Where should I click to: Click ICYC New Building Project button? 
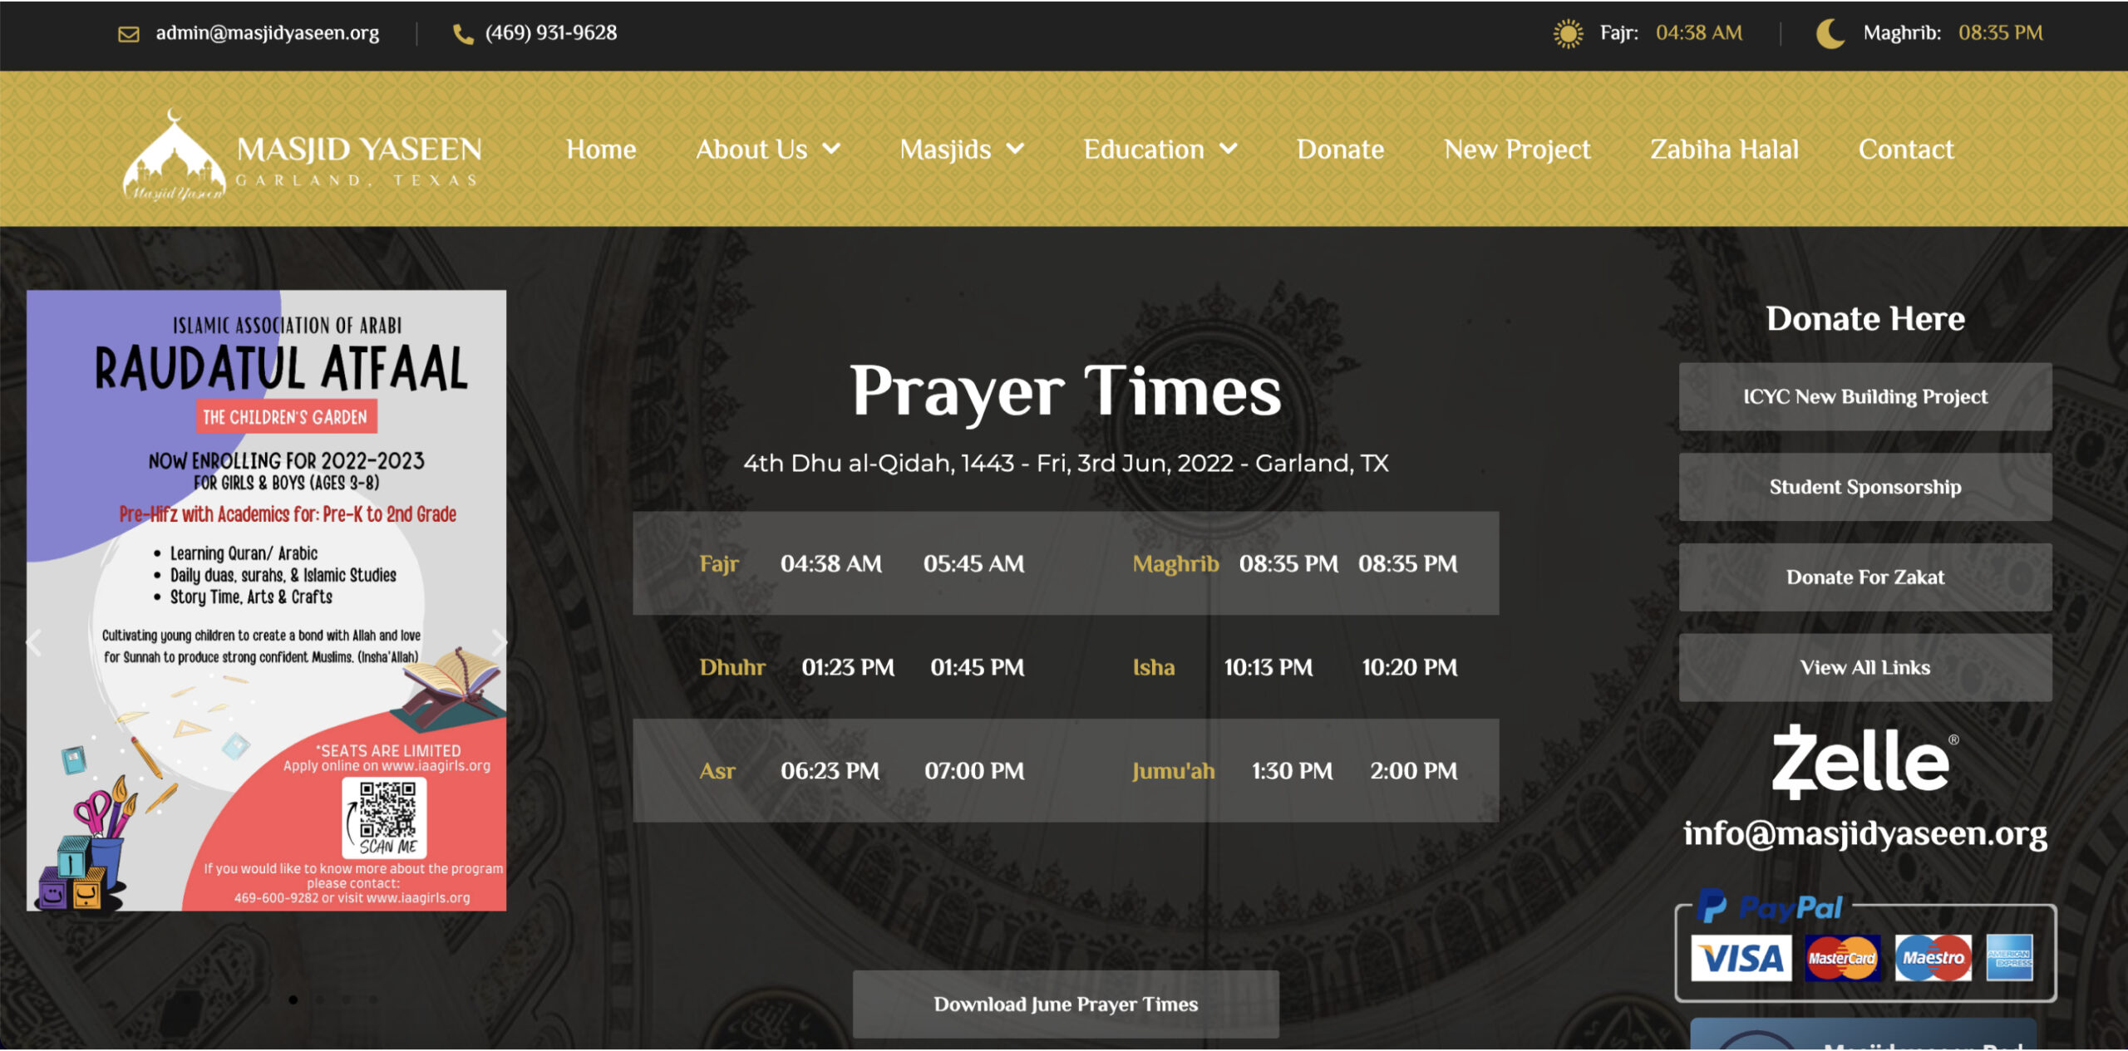(1864, 396)
